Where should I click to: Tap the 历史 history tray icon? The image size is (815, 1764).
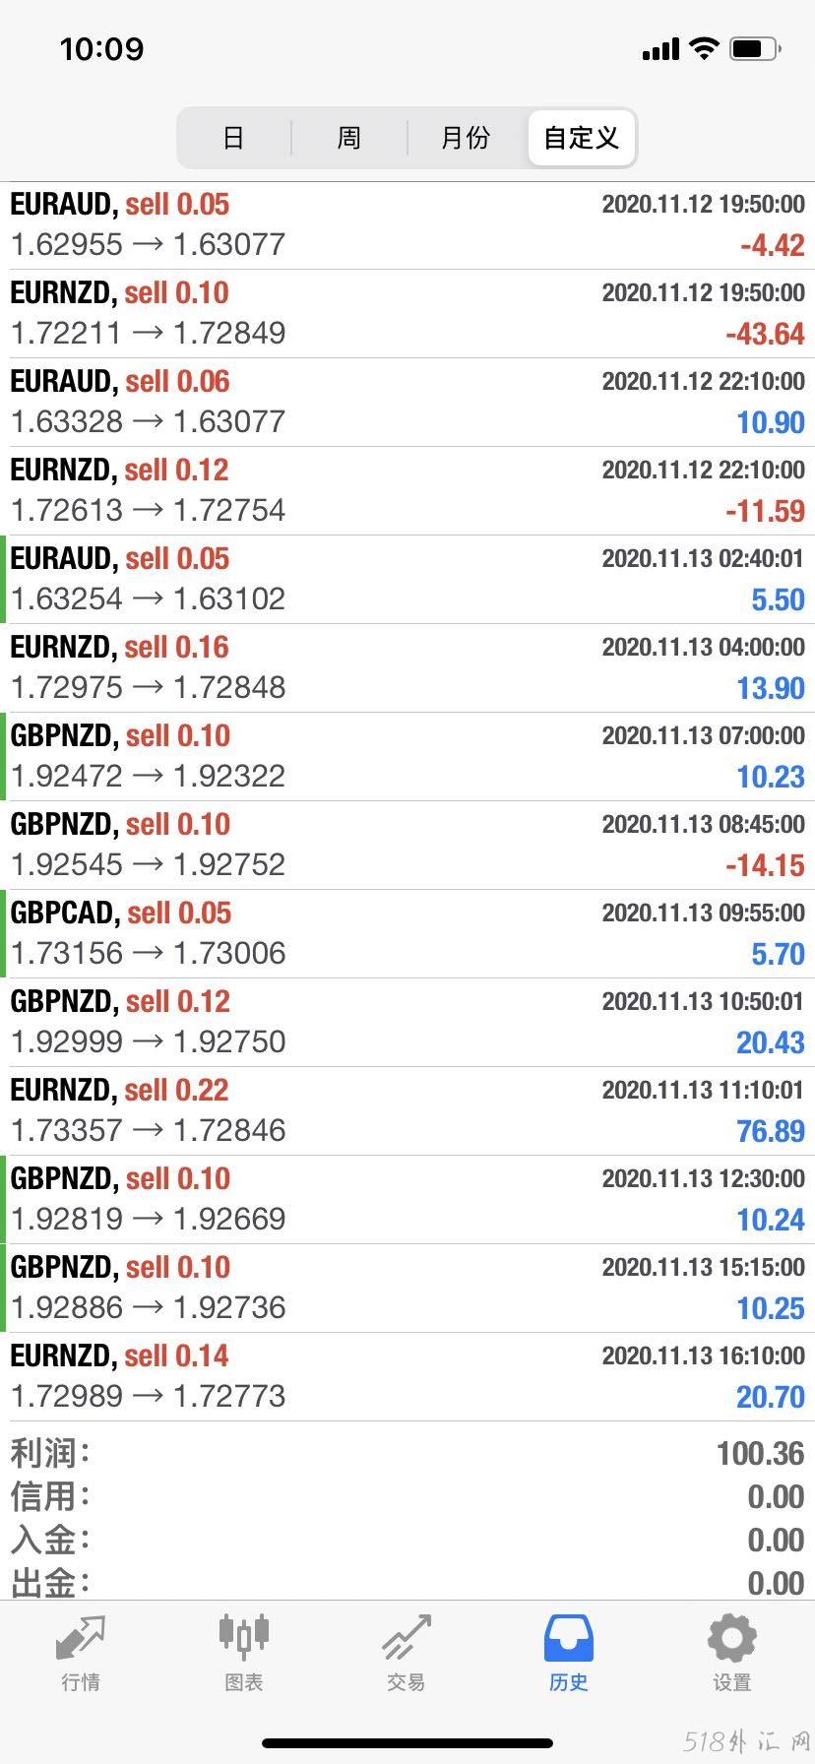point(569,1638)
